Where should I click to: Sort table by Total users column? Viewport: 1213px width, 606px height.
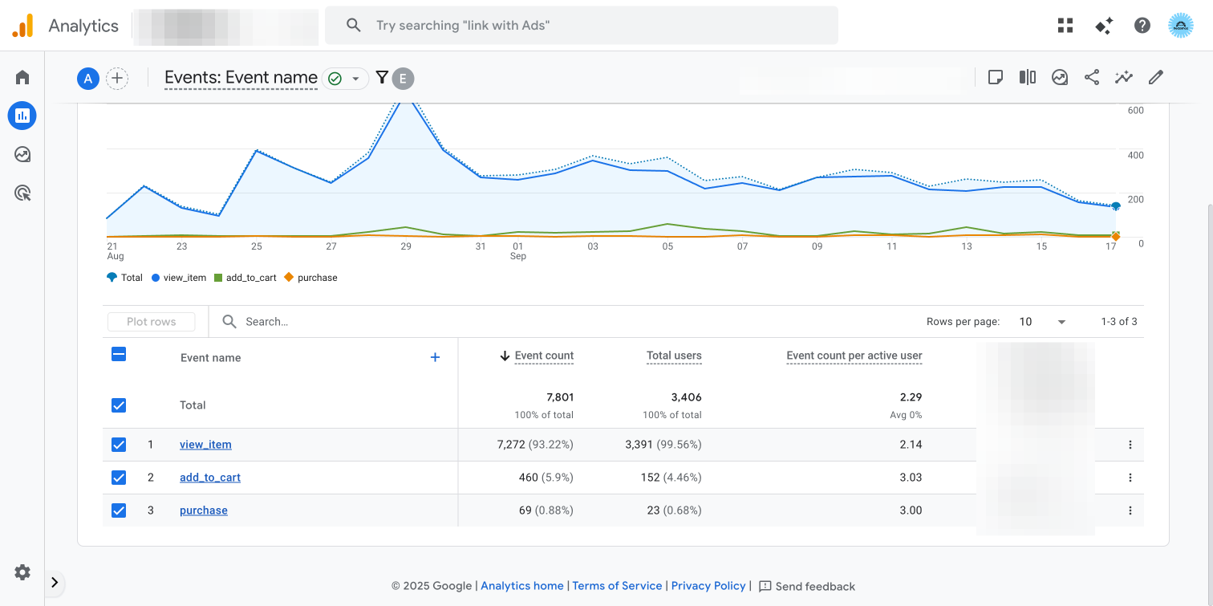click(674, 356)
